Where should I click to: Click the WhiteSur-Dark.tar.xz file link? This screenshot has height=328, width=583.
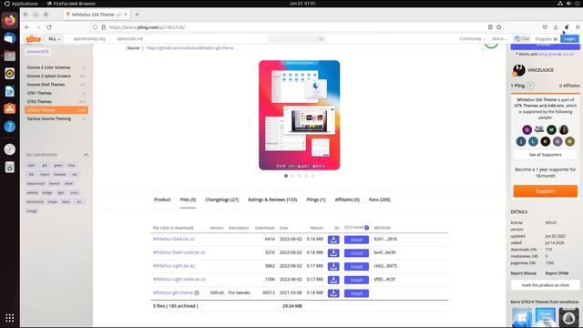[x=173, y=239]
